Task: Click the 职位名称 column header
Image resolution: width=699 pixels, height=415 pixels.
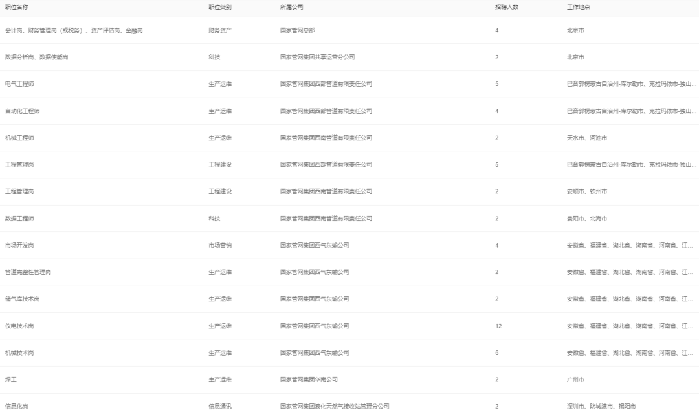Action: click(x=17, y=6)
